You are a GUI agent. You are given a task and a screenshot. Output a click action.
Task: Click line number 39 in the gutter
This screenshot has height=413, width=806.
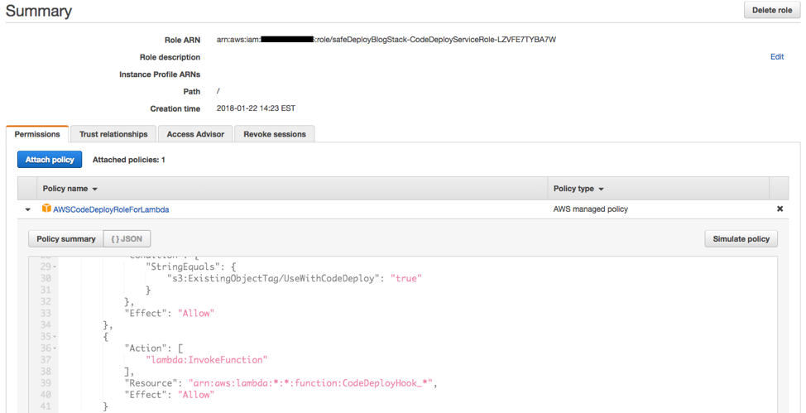coord(46,383)
